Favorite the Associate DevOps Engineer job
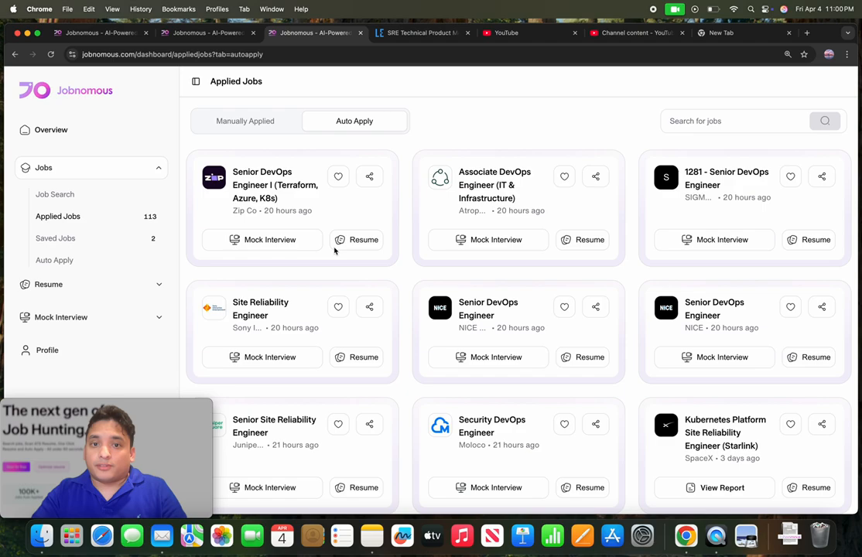Screen dimensions: 862x557 564,176
